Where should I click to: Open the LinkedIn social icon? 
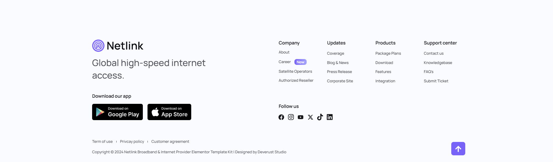pyautogui.click(x=330, y=117)
